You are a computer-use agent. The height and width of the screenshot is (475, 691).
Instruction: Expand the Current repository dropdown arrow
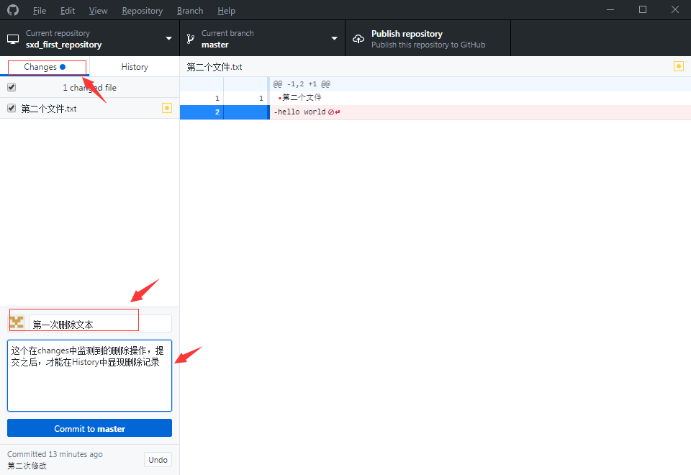168,38
